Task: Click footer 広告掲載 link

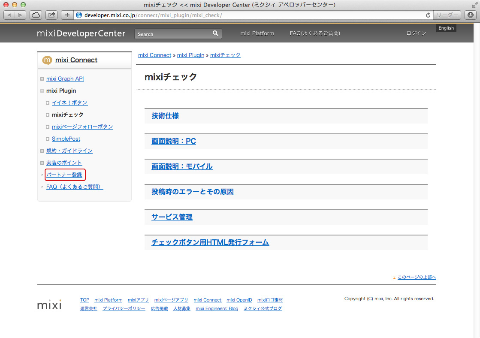Action: 160,308
